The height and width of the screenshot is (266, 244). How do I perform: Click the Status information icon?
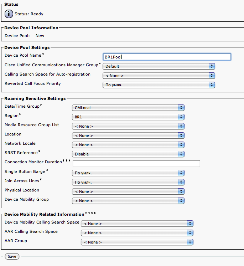tap(9, 14)
